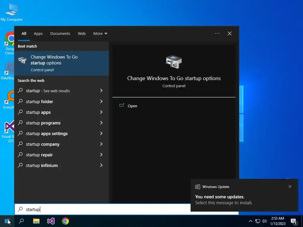Open Google Chrome desktop shortcut
Image resolution: width=303 pixels, height=227 pixels.
coord(9,43)
